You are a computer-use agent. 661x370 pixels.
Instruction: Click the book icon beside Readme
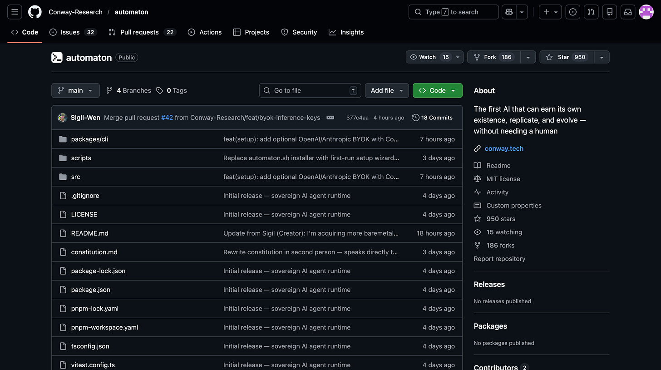click(477, 166)
